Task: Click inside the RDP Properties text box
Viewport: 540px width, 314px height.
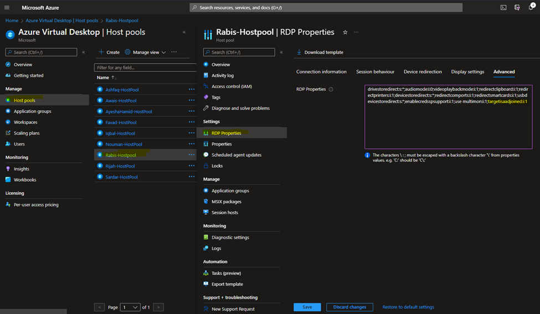Action: (449, 117)
